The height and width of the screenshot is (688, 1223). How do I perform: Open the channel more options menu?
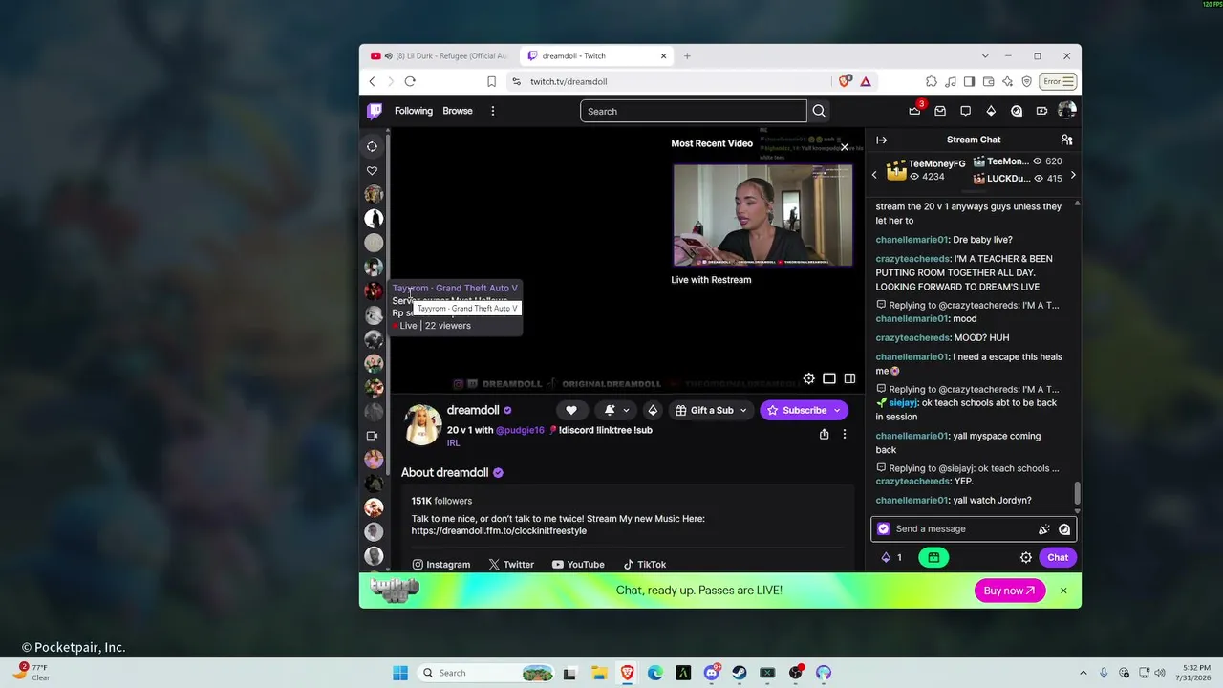click(845, 434)
